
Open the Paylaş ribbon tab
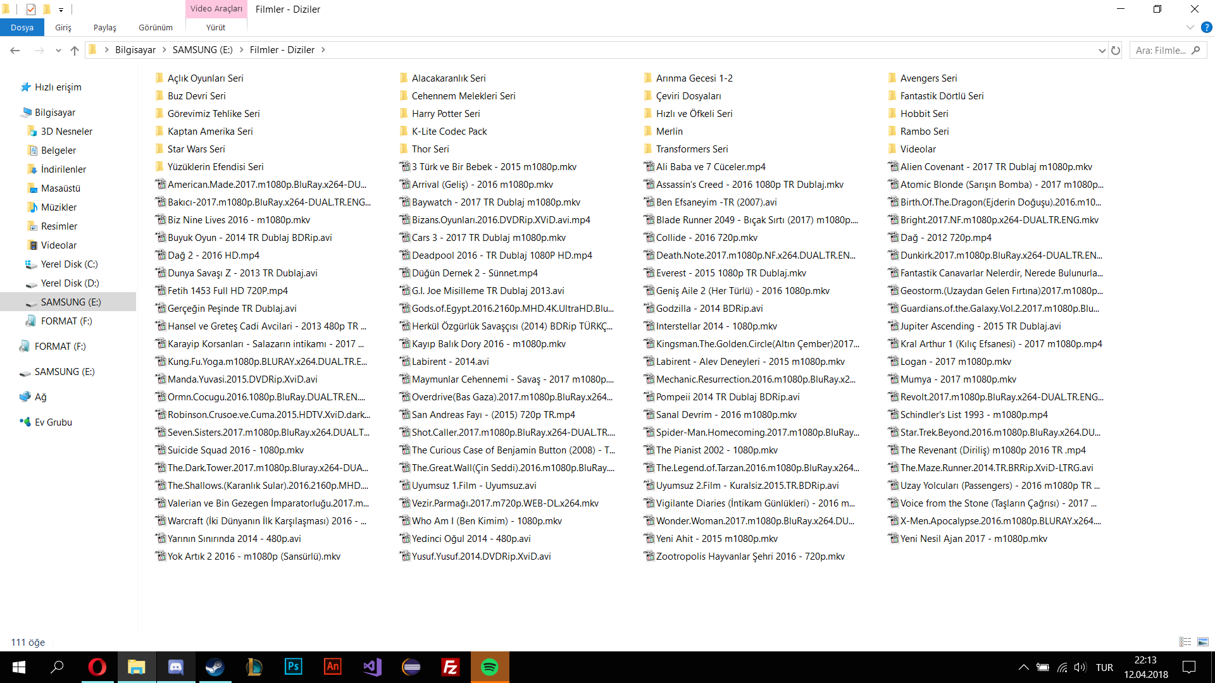click(x=105, y=27)
